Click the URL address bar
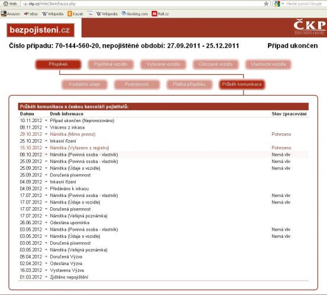This screenshot has height=295, width=327. pos(142,4)
